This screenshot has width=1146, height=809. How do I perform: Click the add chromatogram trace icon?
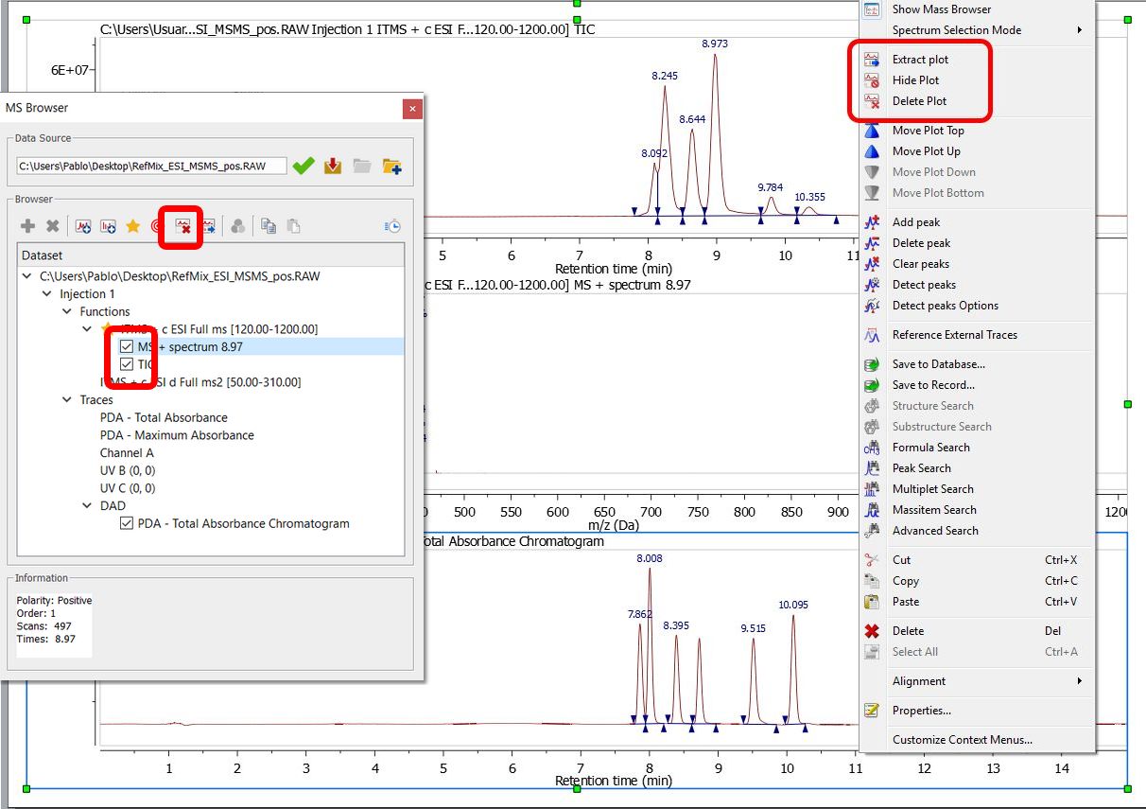pos(83,226)
